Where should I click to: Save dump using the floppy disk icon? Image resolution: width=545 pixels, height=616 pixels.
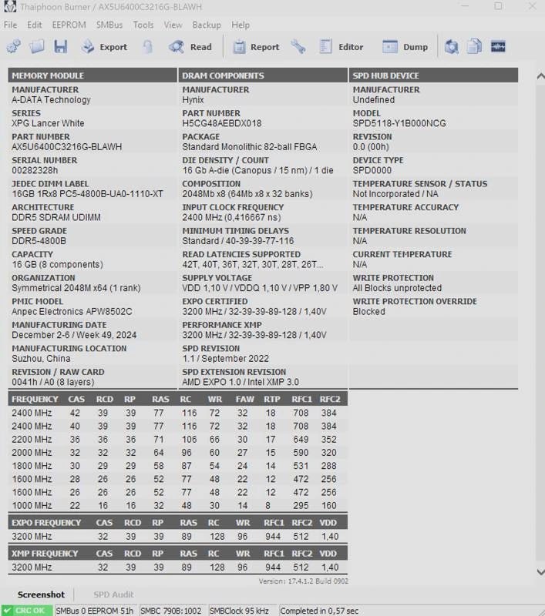coord(61,47)
